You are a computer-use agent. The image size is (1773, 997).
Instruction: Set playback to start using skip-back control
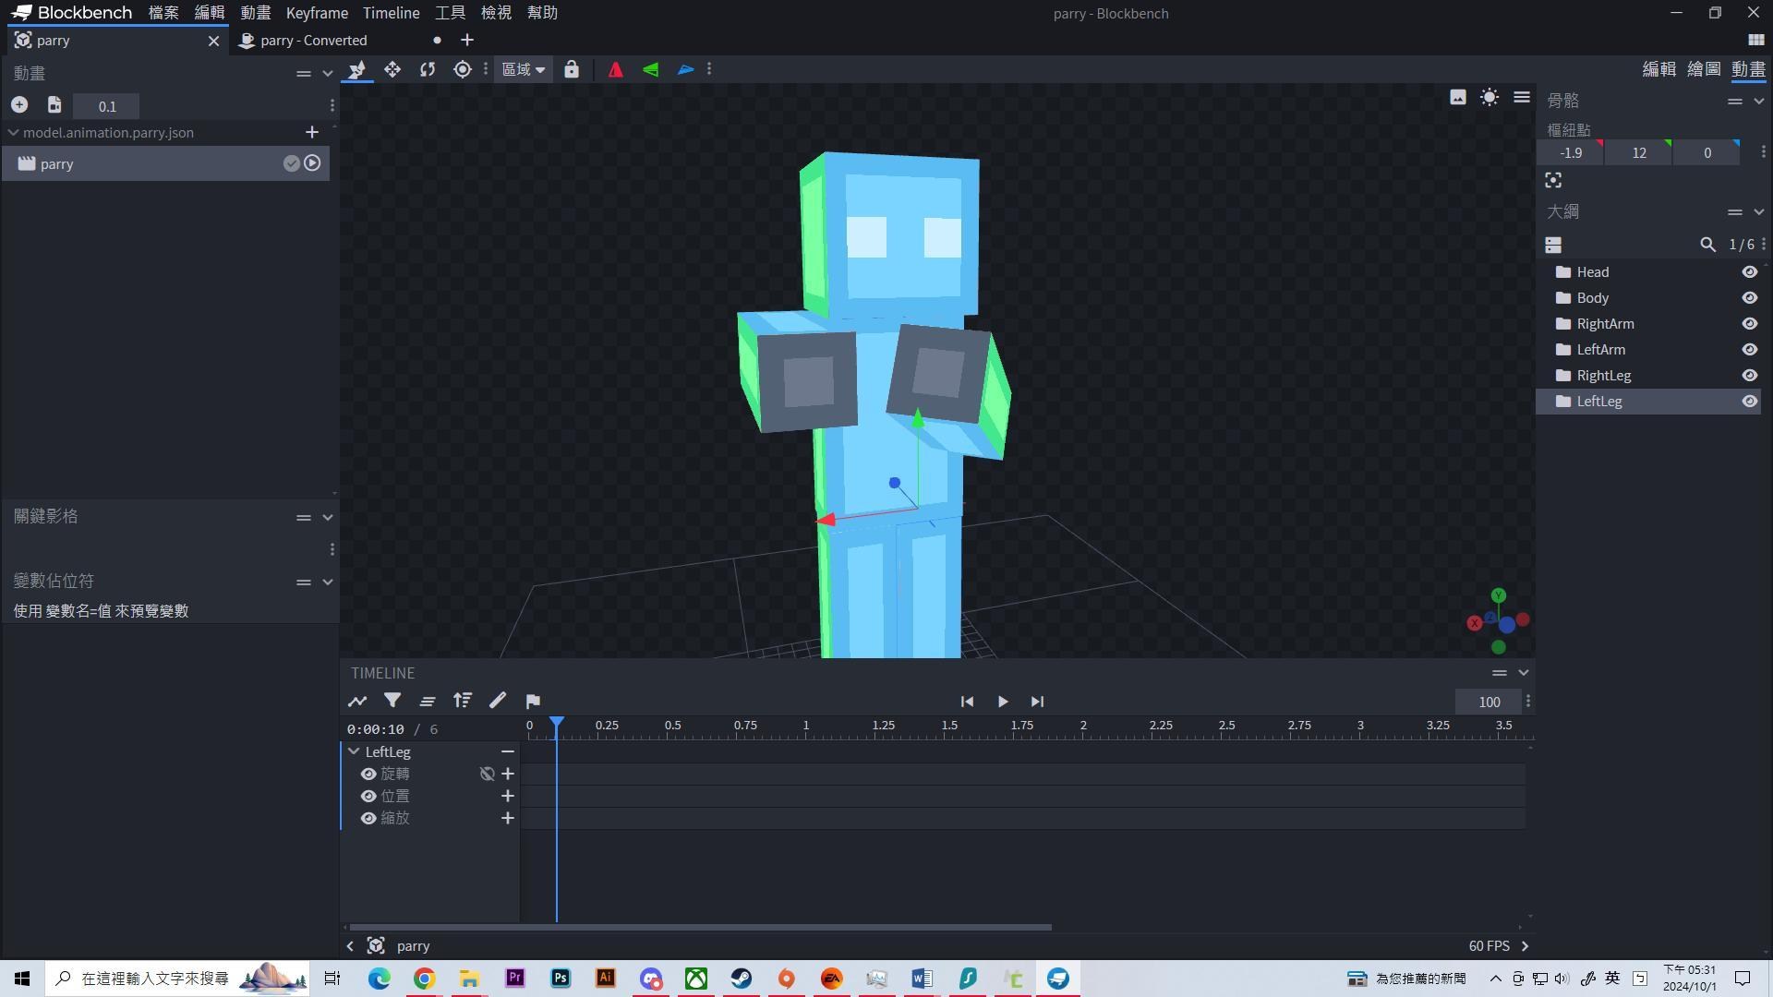coord(967,702)
